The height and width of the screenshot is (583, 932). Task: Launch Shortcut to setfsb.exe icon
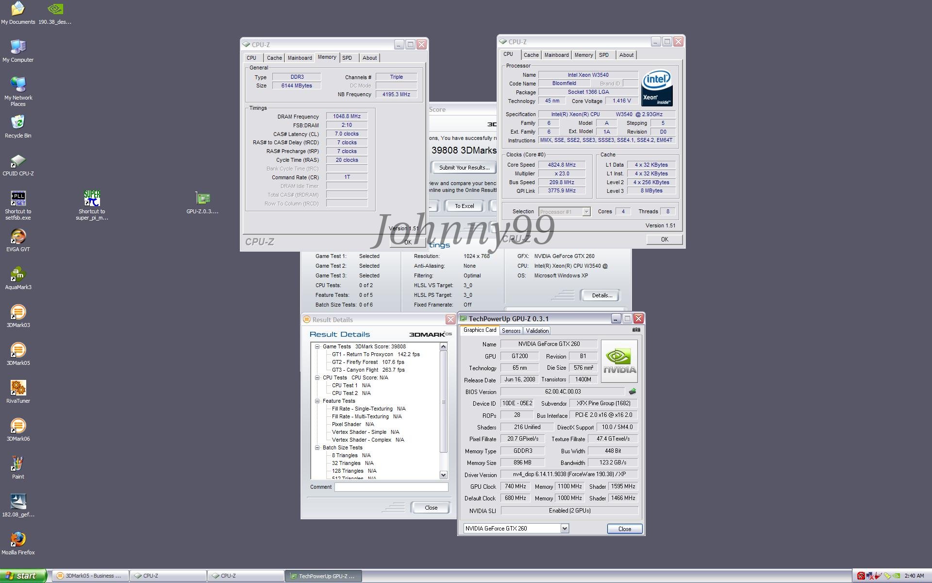click(x=18, y=205)
